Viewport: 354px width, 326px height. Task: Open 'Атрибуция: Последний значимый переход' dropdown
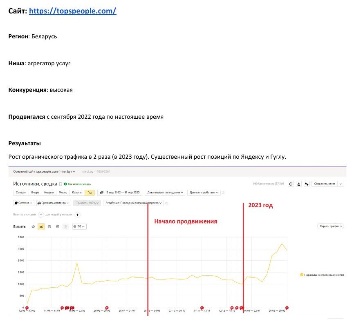pyautogui.click(x=133, y=203)
